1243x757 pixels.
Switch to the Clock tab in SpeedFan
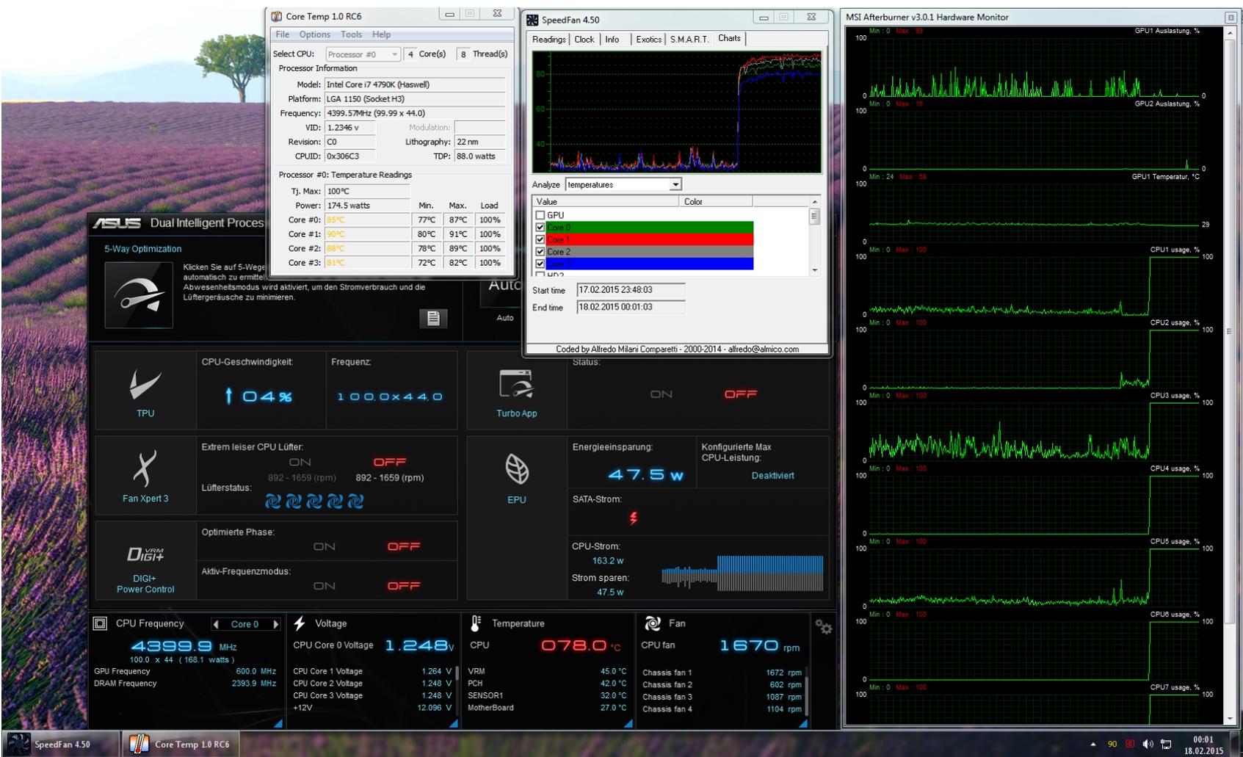click(x=584, y=40)
